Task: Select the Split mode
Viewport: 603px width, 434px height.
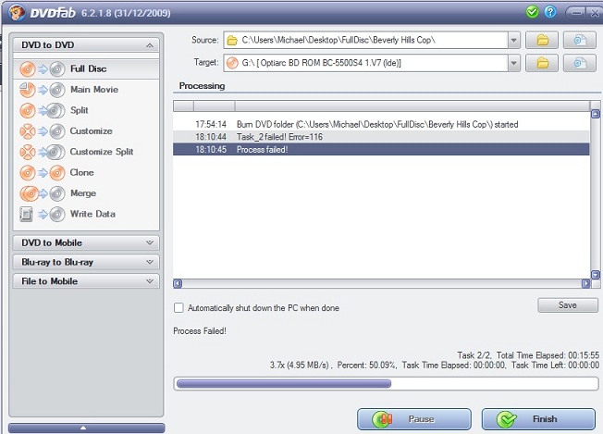Action: 87,110
